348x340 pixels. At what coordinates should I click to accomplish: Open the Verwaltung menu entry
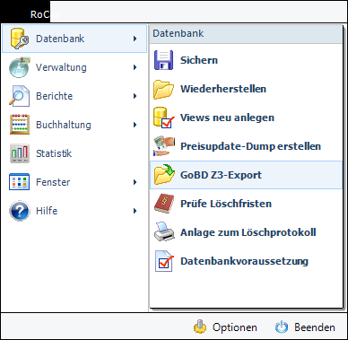coord(74,67)
